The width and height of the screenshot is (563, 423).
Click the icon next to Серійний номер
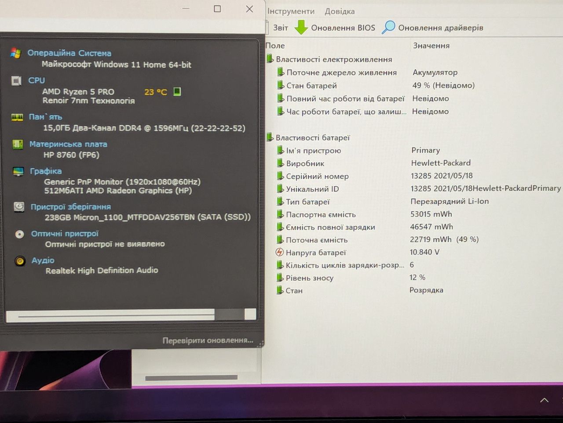coord(280,176)
